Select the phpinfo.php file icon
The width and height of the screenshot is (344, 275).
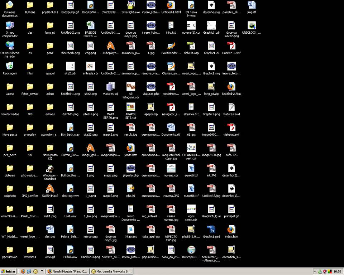[131, 168]
